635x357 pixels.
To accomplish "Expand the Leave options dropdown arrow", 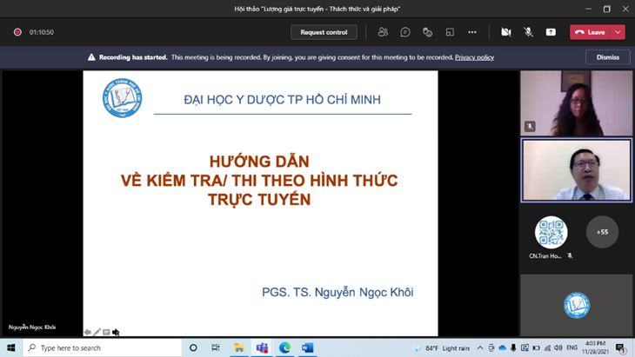I will coord(618,32).
